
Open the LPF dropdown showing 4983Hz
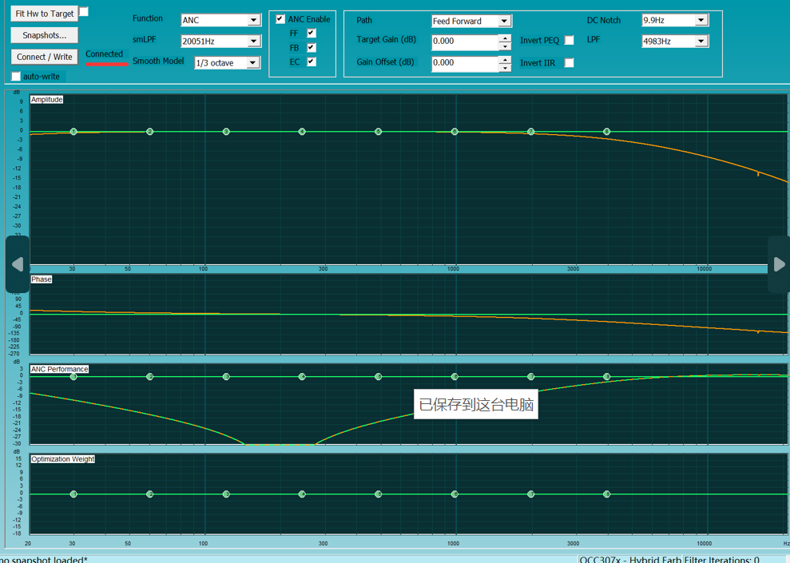pyautogui.click(x=675, y=42)
